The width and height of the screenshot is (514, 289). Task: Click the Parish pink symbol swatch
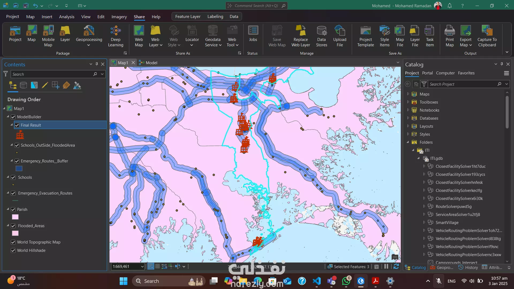[x=15, y=217]
